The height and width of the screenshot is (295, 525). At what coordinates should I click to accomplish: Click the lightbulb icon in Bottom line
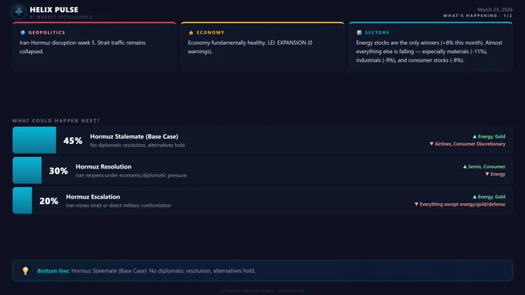click(25, 270)
